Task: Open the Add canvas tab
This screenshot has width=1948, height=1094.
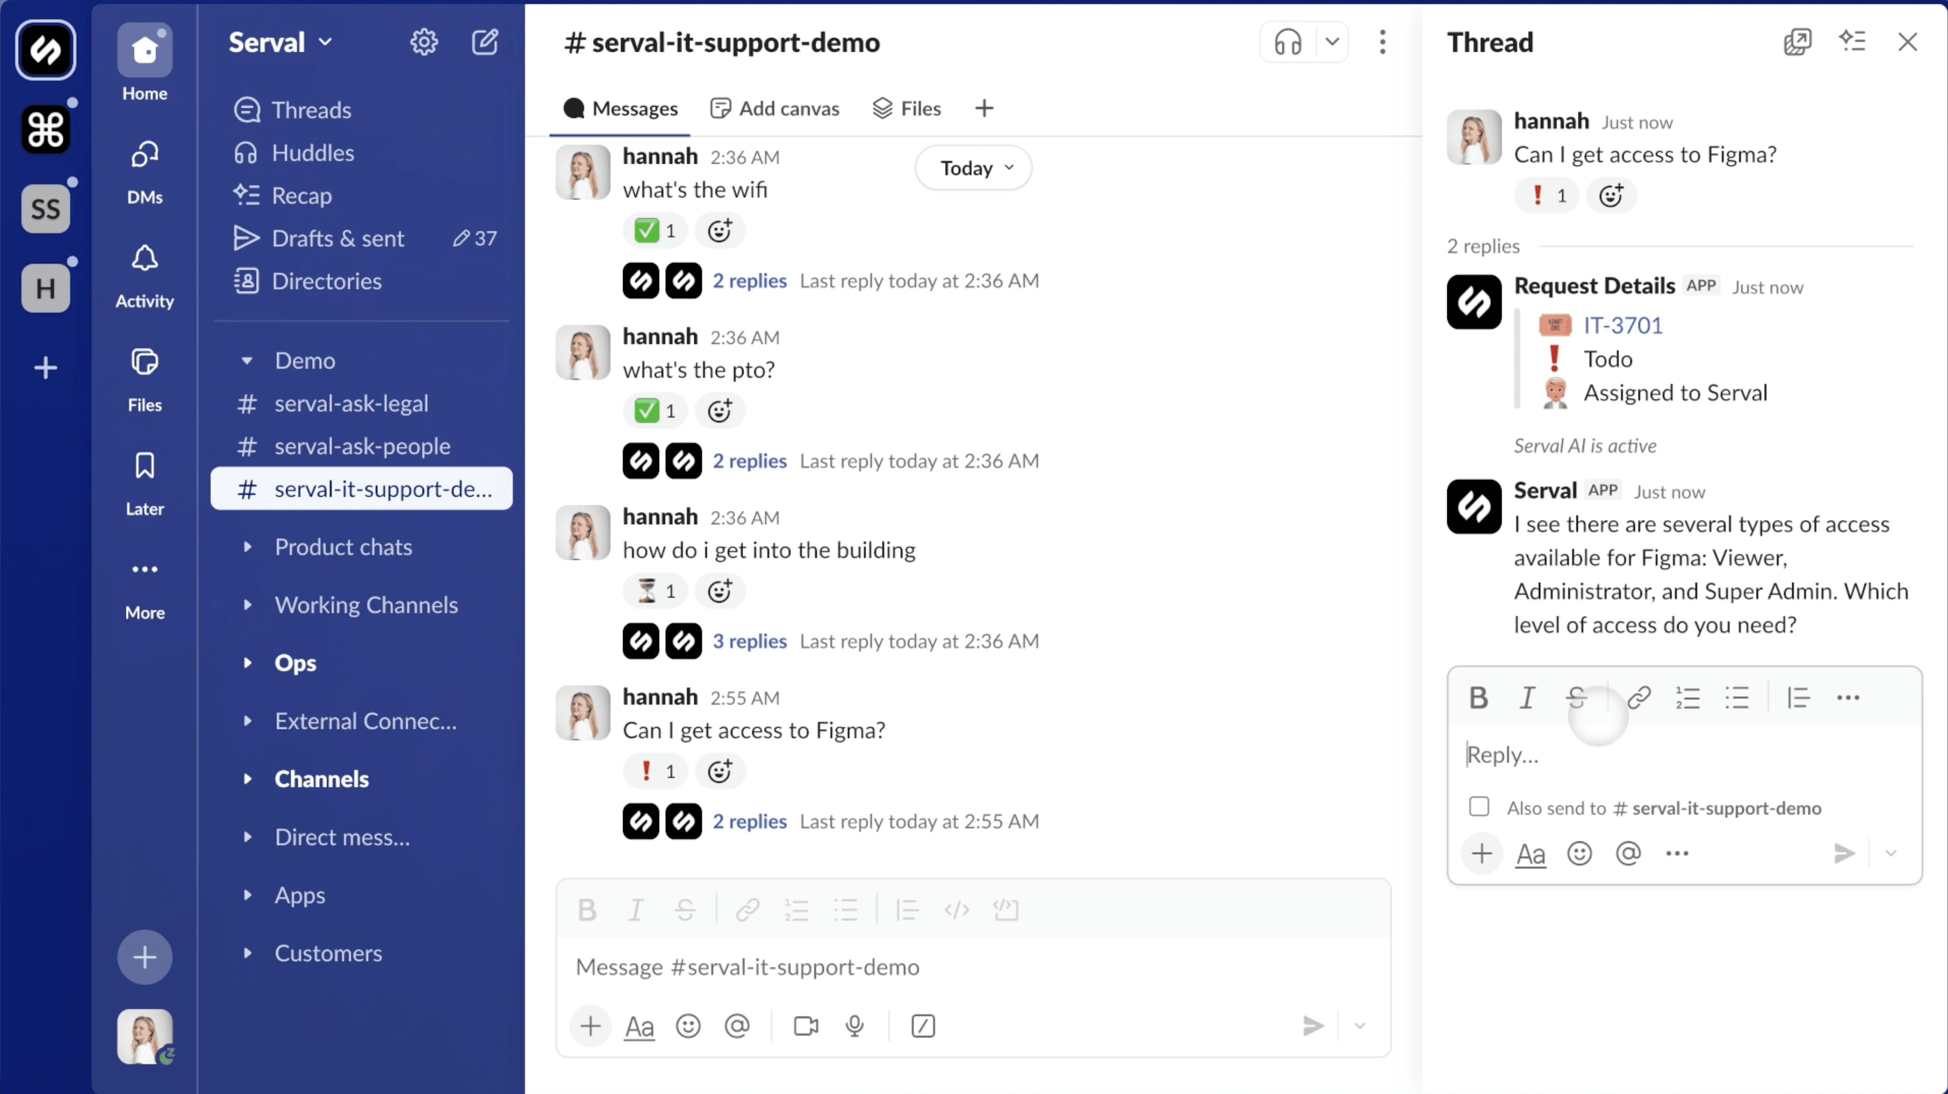Action: (x=775, y=108)
